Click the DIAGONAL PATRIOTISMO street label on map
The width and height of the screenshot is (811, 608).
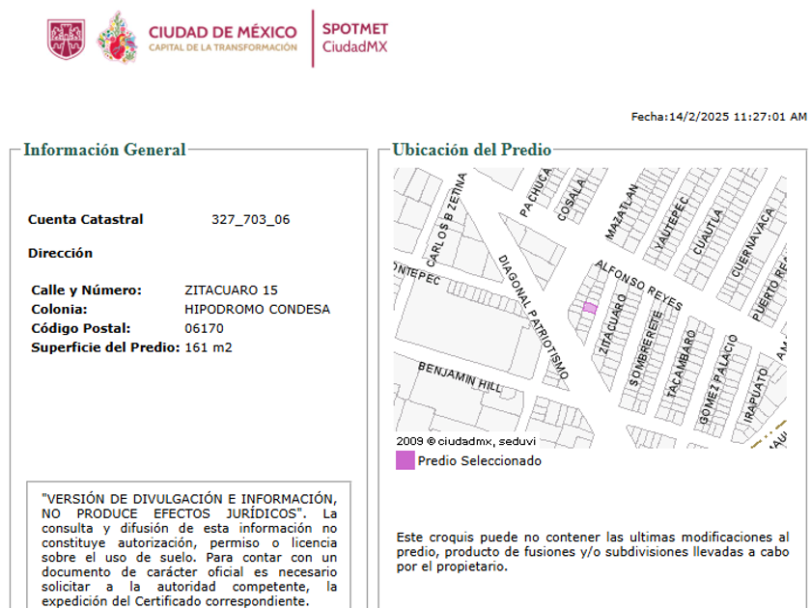click(533, 317)
